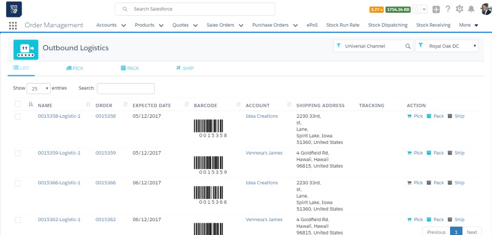Switch to the LIST tab
492x235 pixels.
tap(21, 68)
